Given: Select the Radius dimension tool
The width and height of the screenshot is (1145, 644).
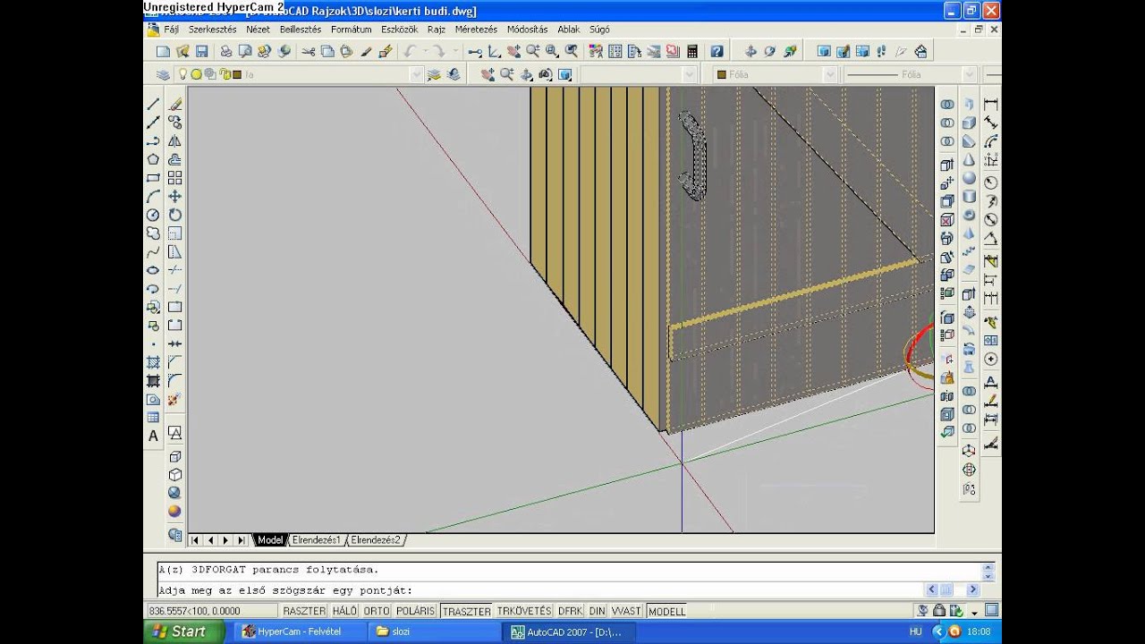Looking at the screenshot, I should [990, 182].
